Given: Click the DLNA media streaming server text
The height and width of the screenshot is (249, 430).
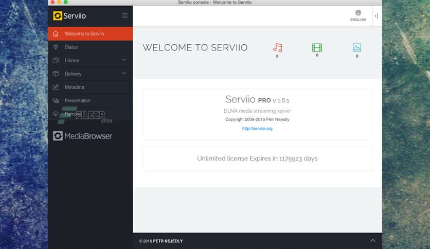Looking at the screenshot, I should (x=257, y=111).
